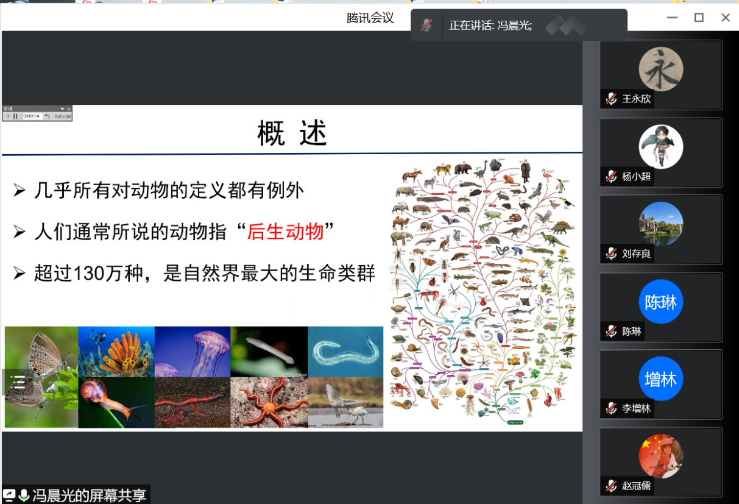Click muted mic icon next to 杨小超

click(611, 177)
